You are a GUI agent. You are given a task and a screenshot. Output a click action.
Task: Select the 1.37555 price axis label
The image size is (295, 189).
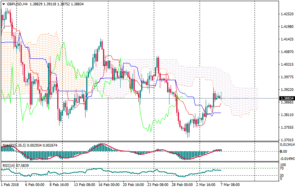pos(287,128)
